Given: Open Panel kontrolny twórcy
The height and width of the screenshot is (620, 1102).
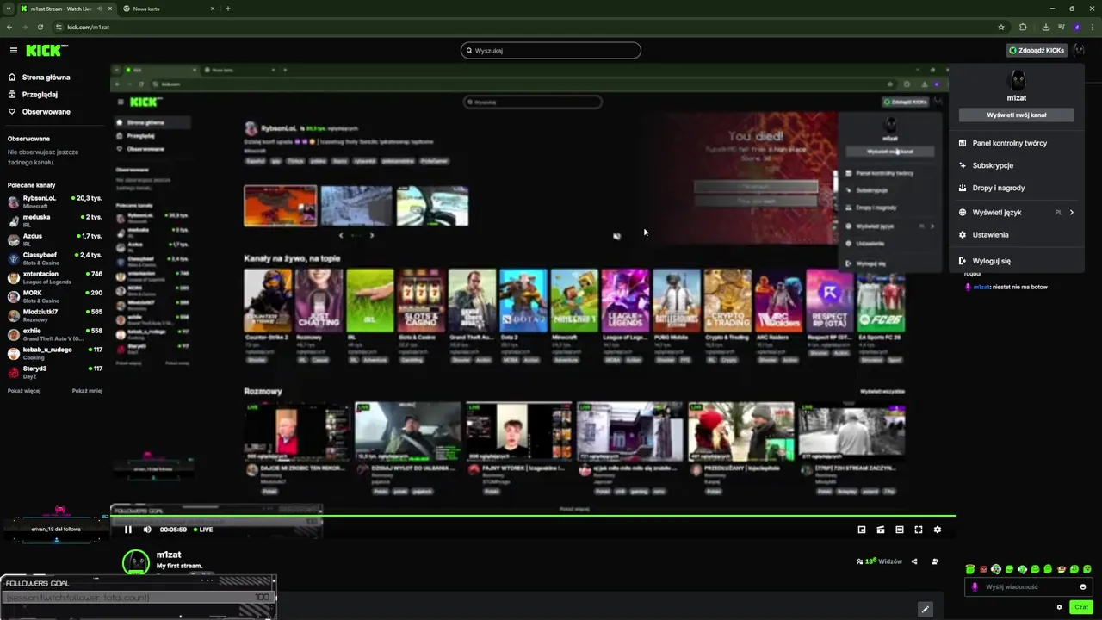Looking at the screenshot, I should 1017,143.
